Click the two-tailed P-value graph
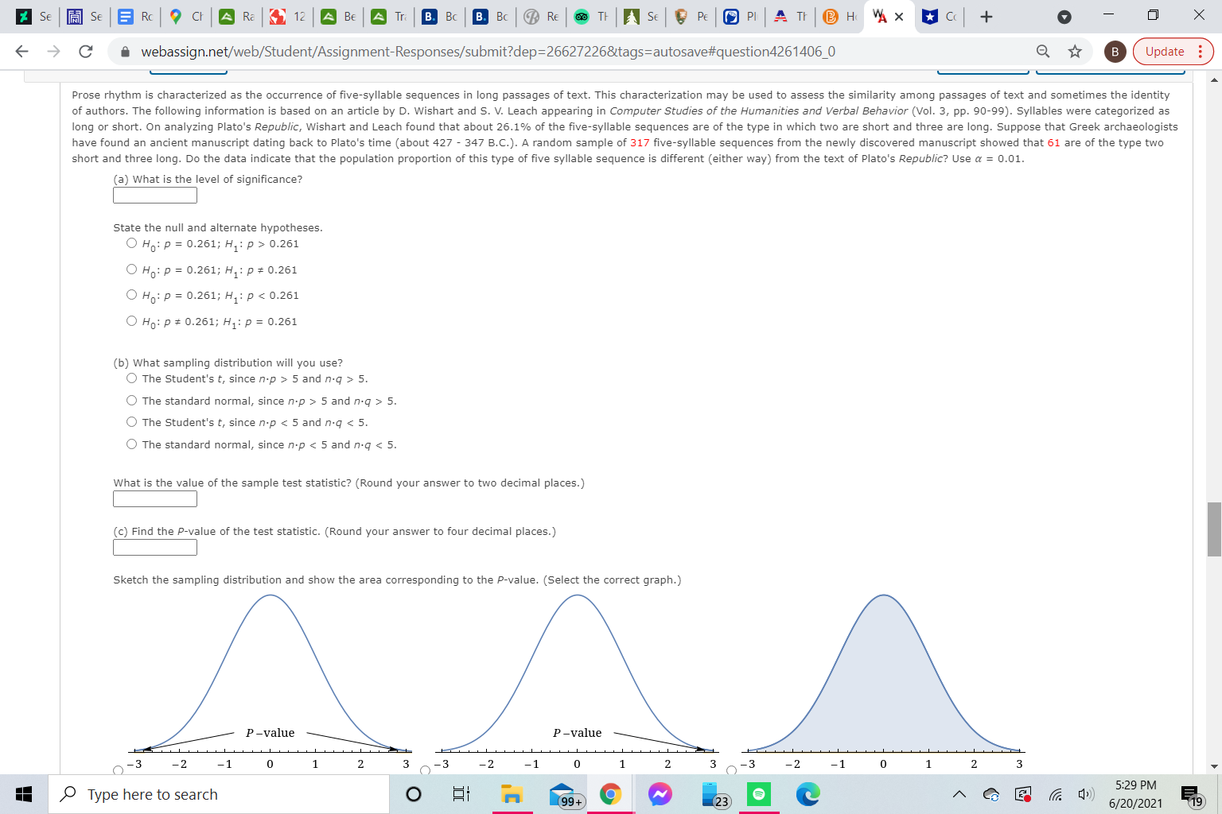Screen dimensions: 1222x814 point(270,681)
